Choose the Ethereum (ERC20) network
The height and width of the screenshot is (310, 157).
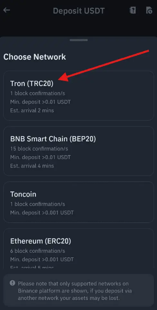pyautogui.click(x=79, y=249)
